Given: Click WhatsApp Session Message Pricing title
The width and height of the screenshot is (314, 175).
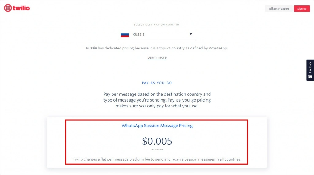Looking at the screenshot, I should (157, 126).
